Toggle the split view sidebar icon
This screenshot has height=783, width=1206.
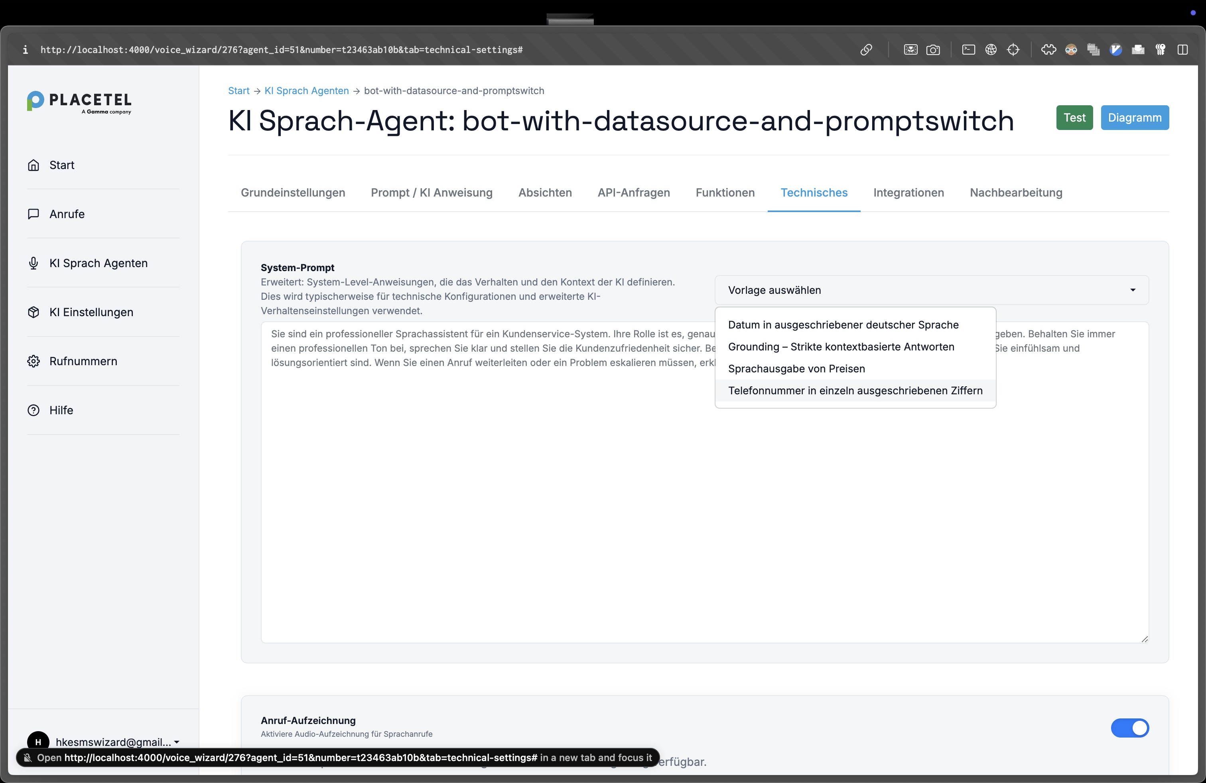pyautogui.click(x=1183, y=49)
